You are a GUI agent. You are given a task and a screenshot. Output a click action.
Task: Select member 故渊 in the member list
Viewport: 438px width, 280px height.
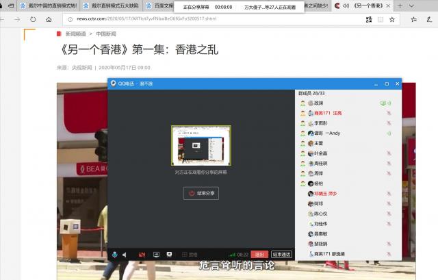click(319, 103)
